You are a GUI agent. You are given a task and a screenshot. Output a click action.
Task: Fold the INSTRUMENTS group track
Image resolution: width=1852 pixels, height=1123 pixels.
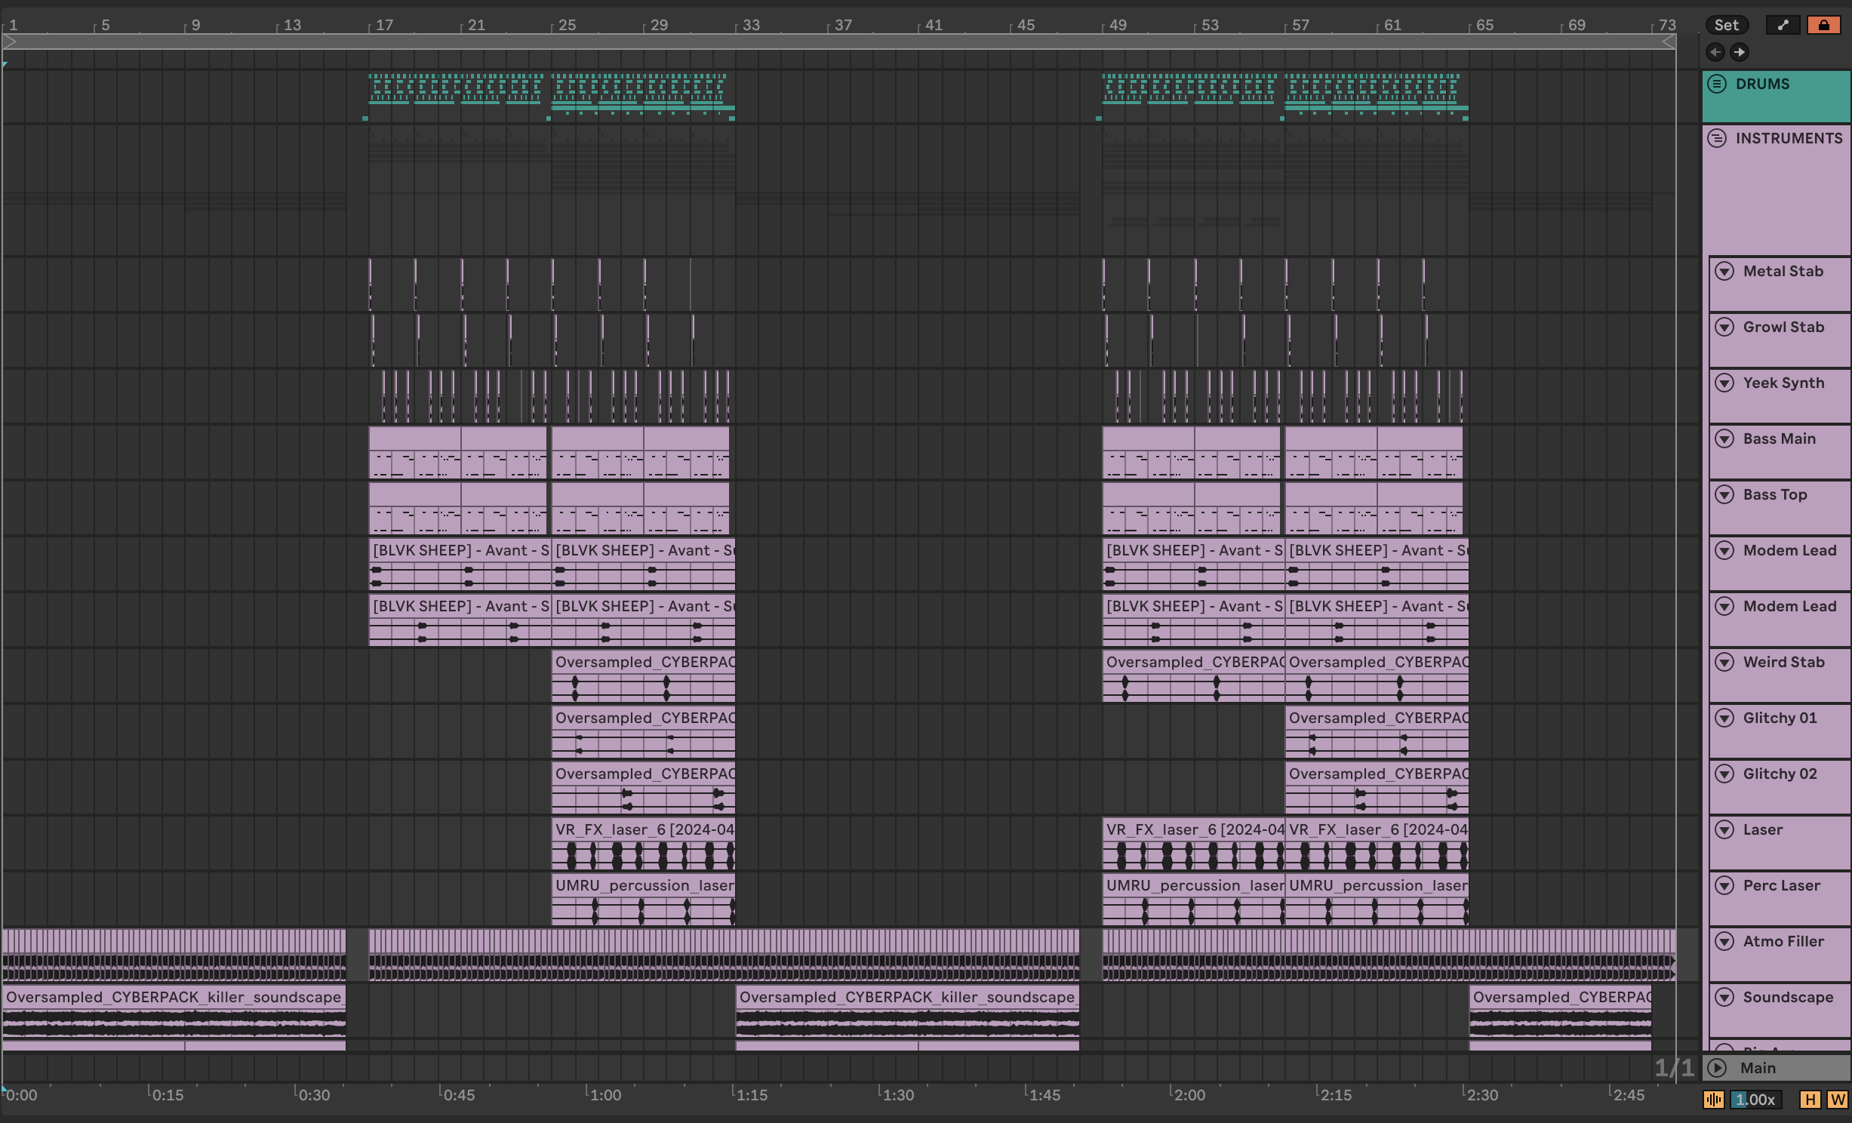pyautogui.click(x=1717, y=138)
